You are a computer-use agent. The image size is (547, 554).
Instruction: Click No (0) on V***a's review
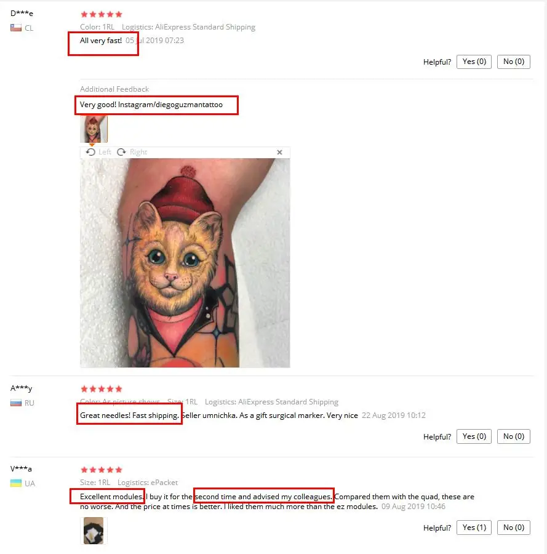pos(513,528)
